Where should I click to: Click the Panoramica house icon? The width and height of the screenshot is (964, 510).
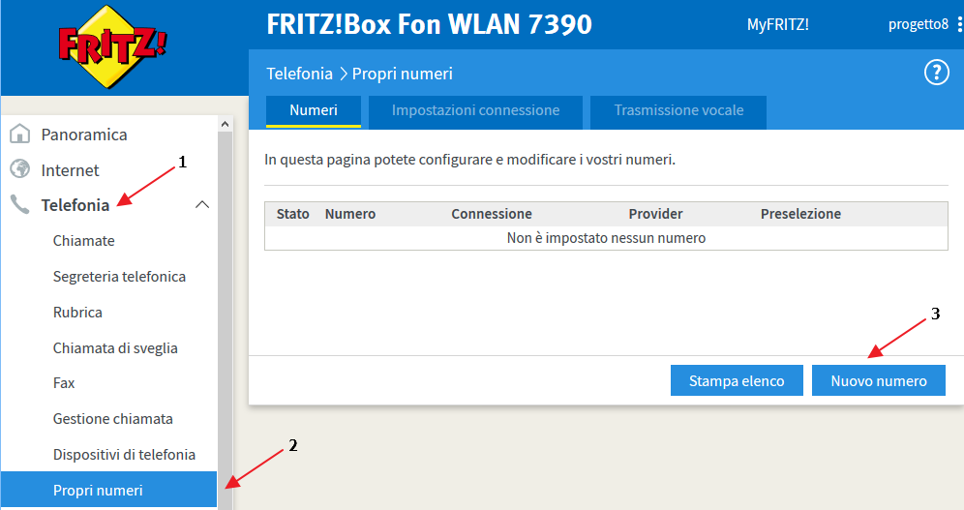(x=20, y=134)
